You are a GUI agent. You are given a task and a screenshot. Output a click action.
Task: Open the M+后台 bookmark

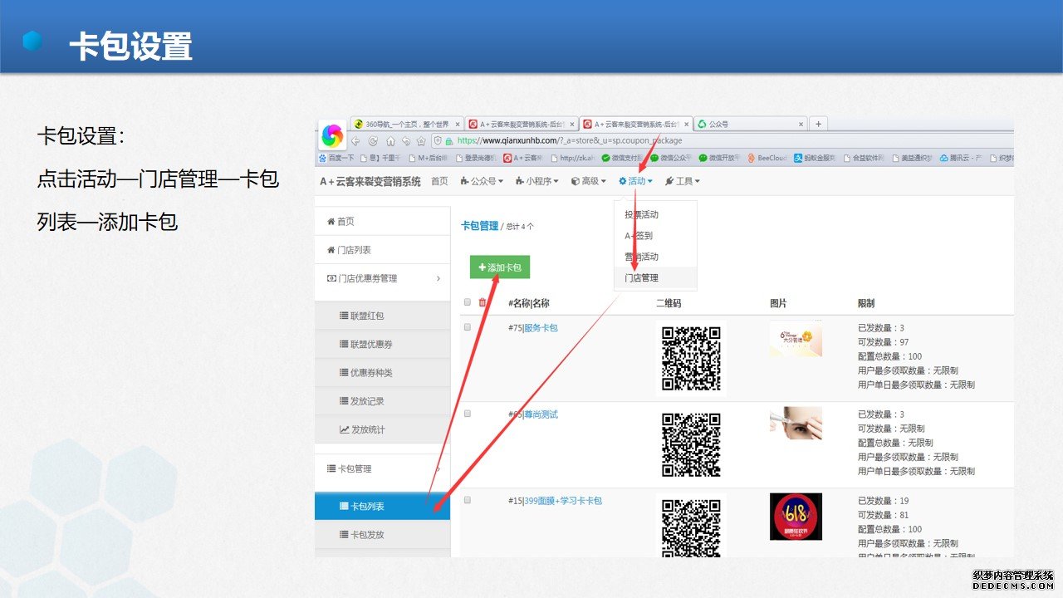(x=427, y=157)
